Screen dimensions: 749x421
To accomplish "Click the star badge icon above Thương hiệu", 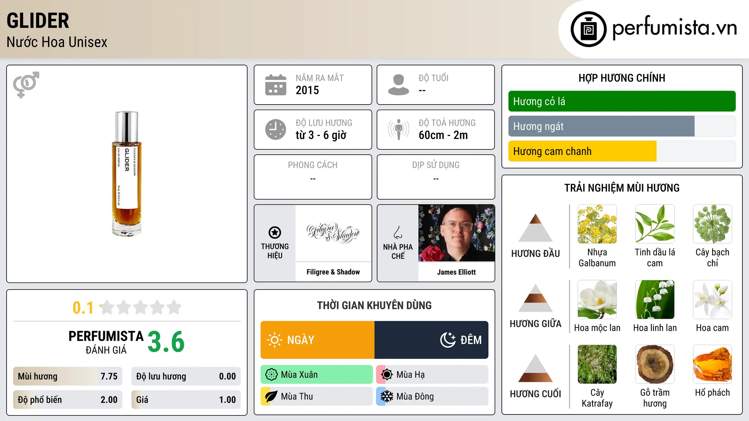I will (x=275, y=232).
